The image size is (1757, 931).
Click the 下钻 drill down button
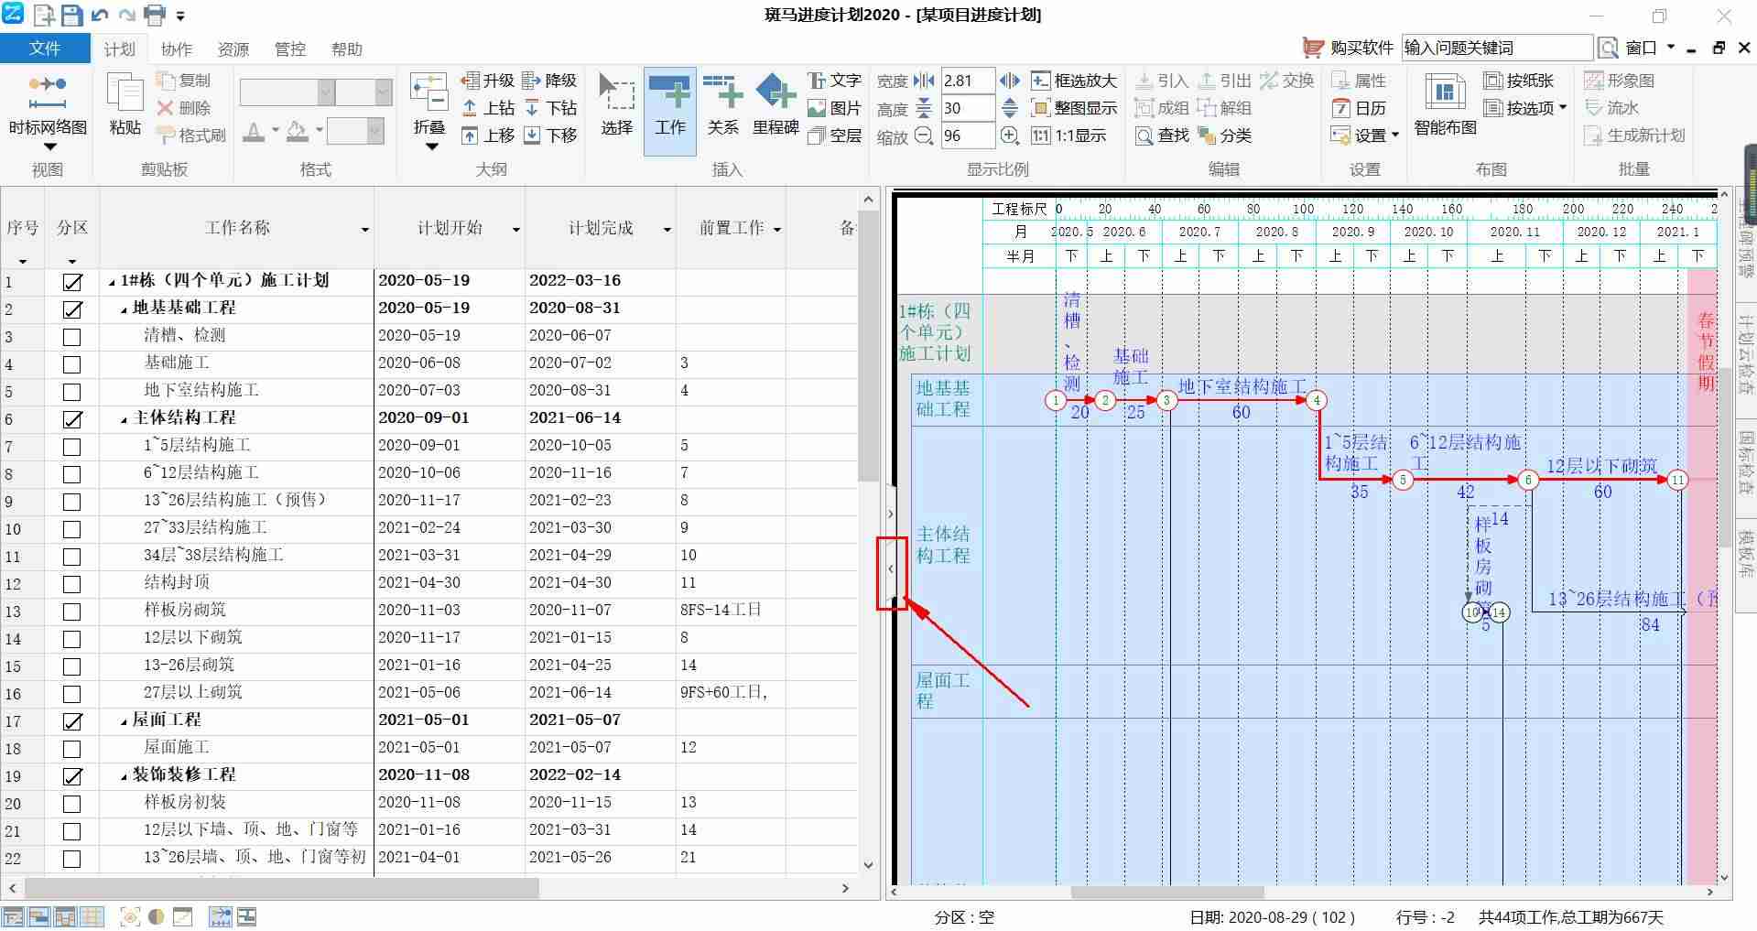point(549,108)
